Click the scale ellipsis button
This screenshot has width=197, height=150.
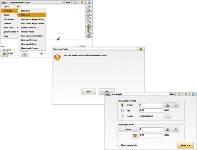click(168, 116)
